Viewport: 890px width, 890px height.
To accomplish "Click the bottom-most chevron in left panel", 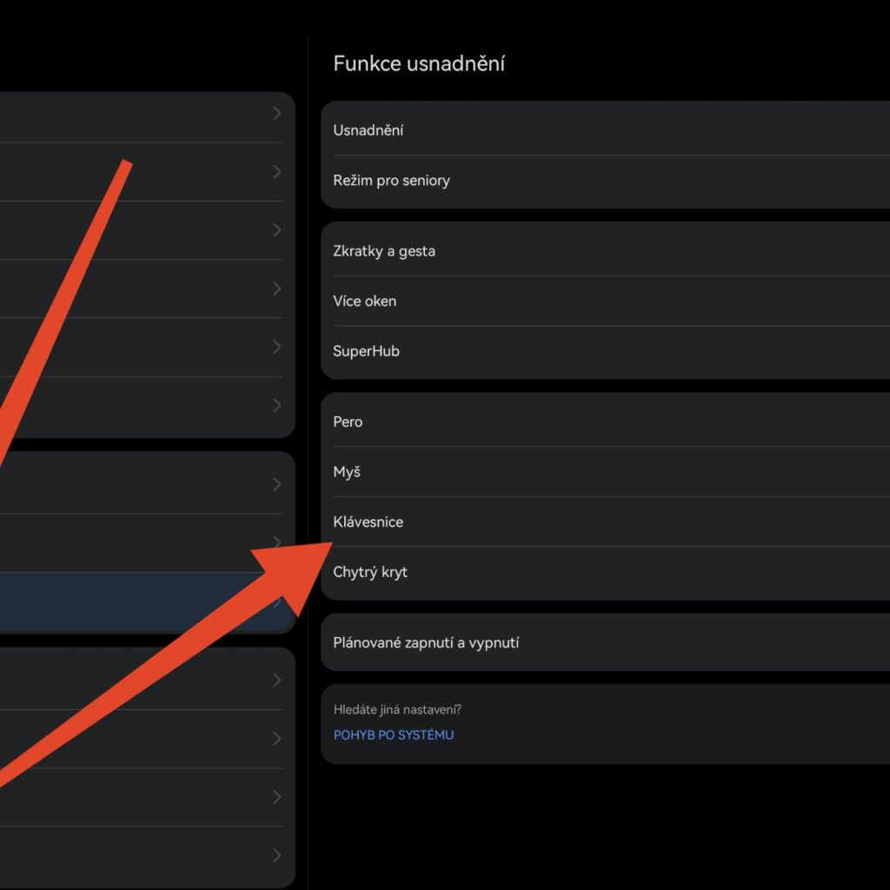I will tap(276, 855).
